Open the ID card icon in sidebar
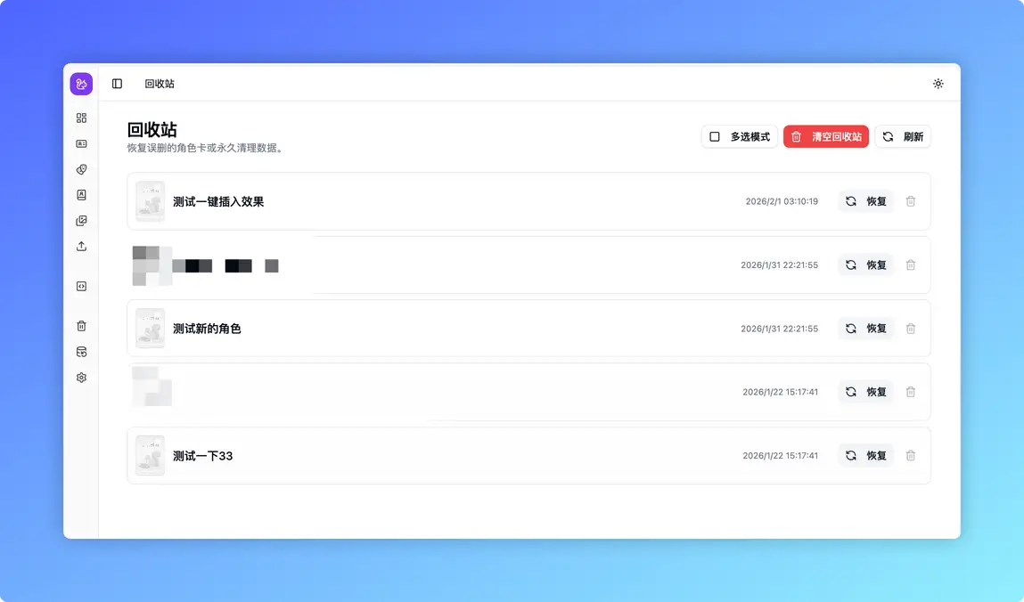The image size is (1024, 602). click(81, 143)
